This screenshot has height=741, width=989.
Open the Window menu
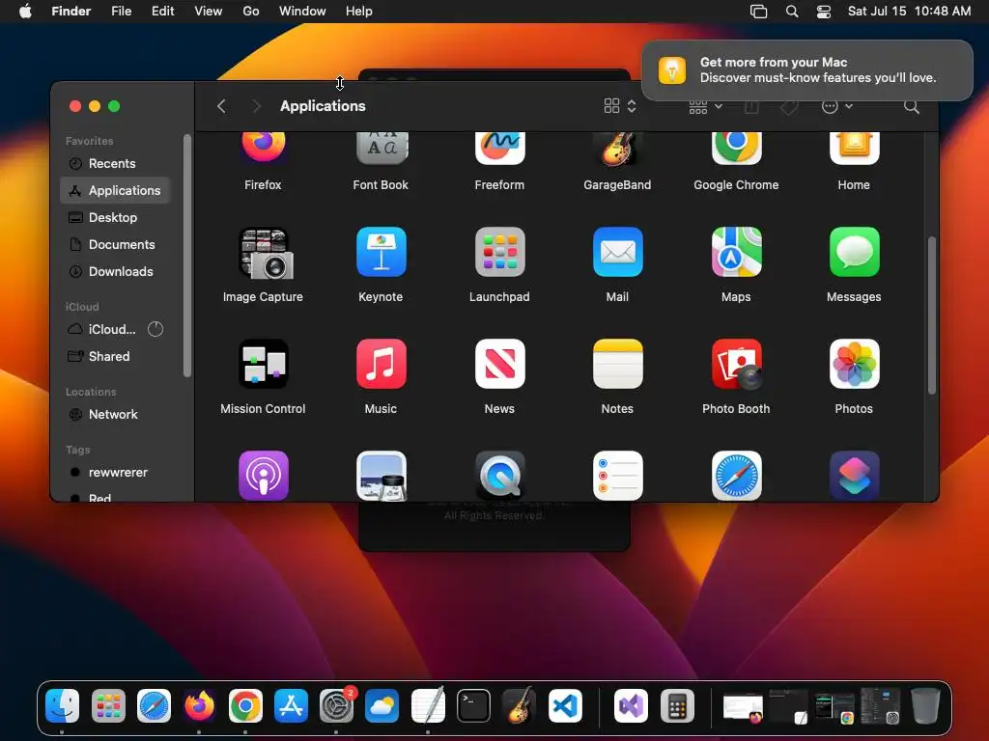click(302, 12)
